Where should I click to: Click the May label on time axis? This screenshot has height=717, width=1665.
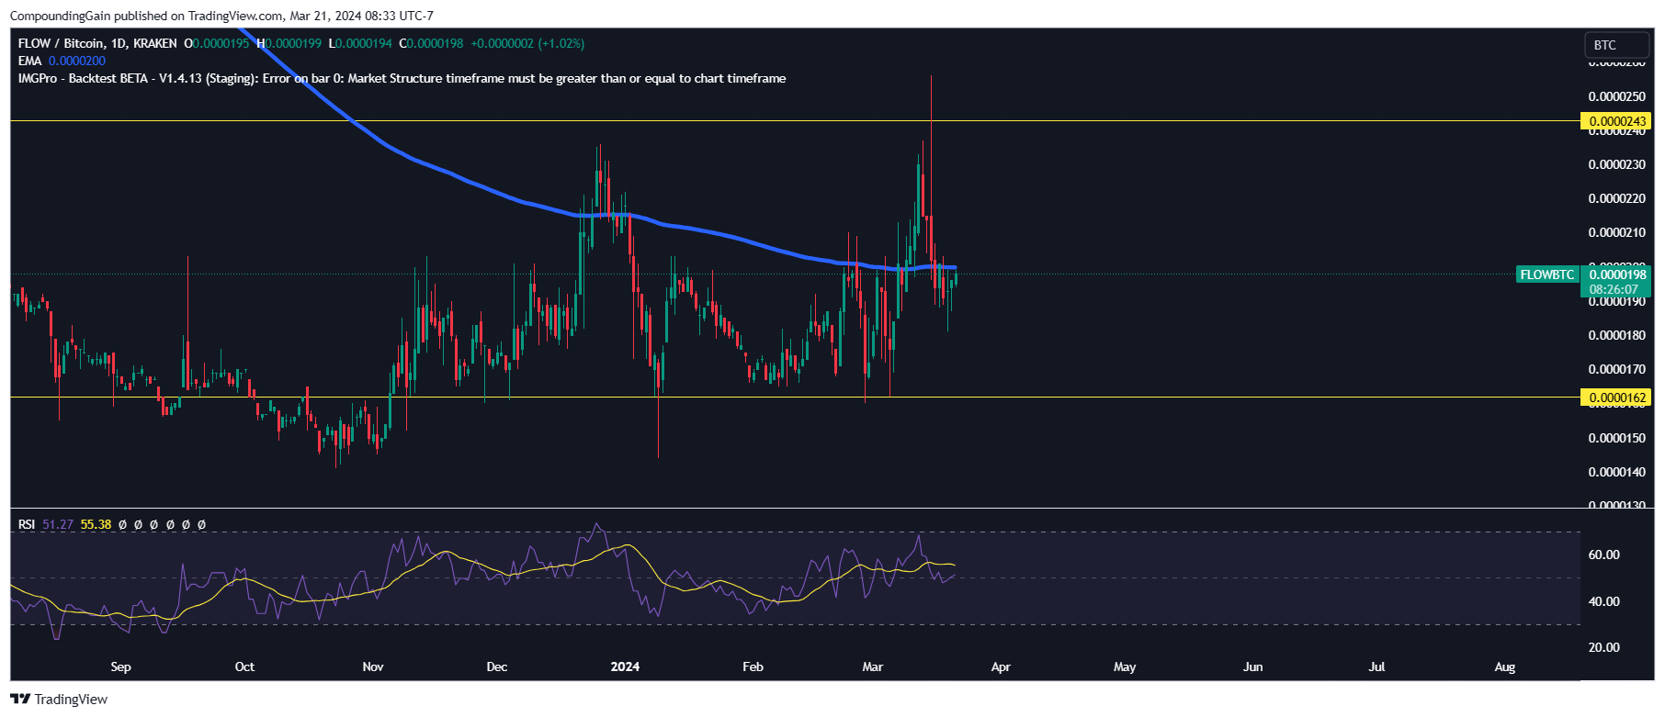(x=1125, y=667)
